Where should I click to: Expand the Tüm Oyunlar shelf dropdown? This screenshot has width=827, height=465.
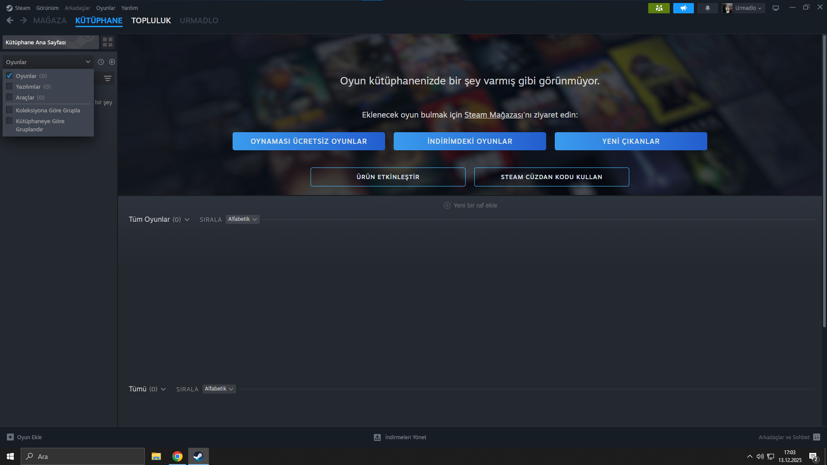point(187,220)
